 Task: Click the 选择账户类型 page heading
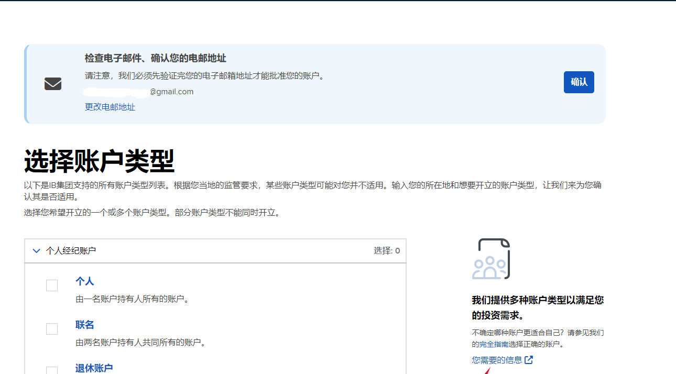click(x=99, y=161)
